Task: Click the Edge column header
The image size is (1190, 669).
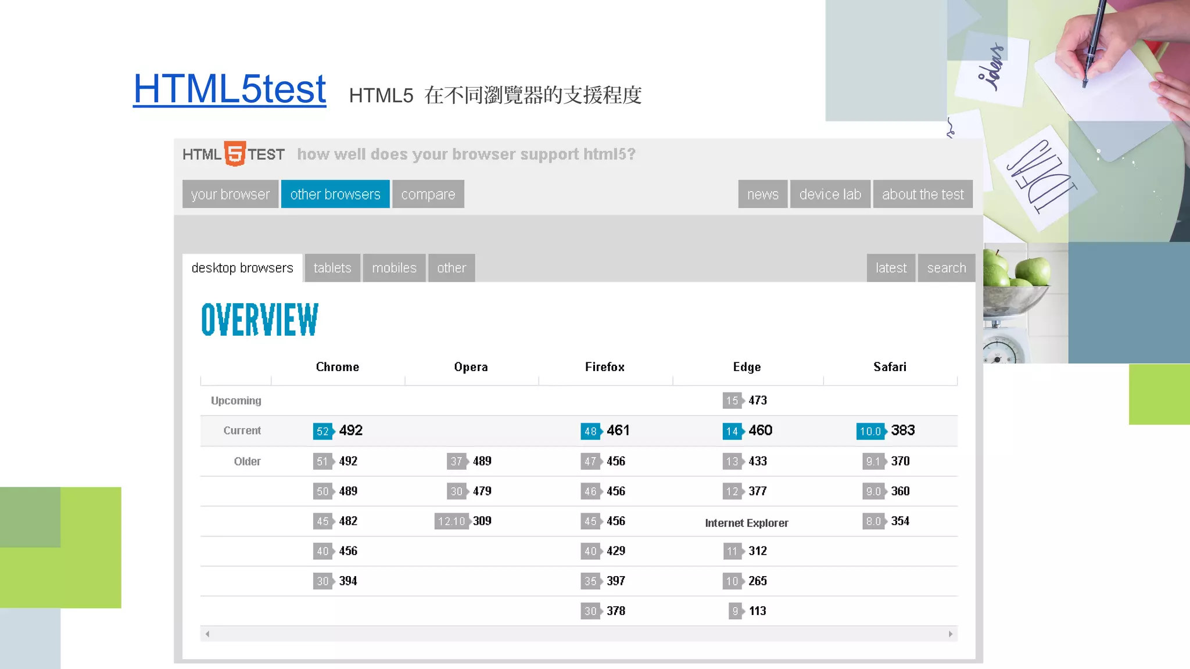Action: [747, 367]
